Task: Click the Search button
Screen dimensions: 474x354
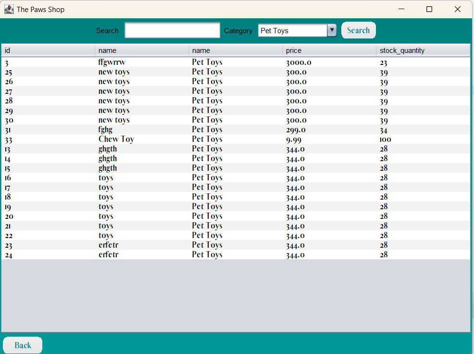Action: tap(358, 30)
